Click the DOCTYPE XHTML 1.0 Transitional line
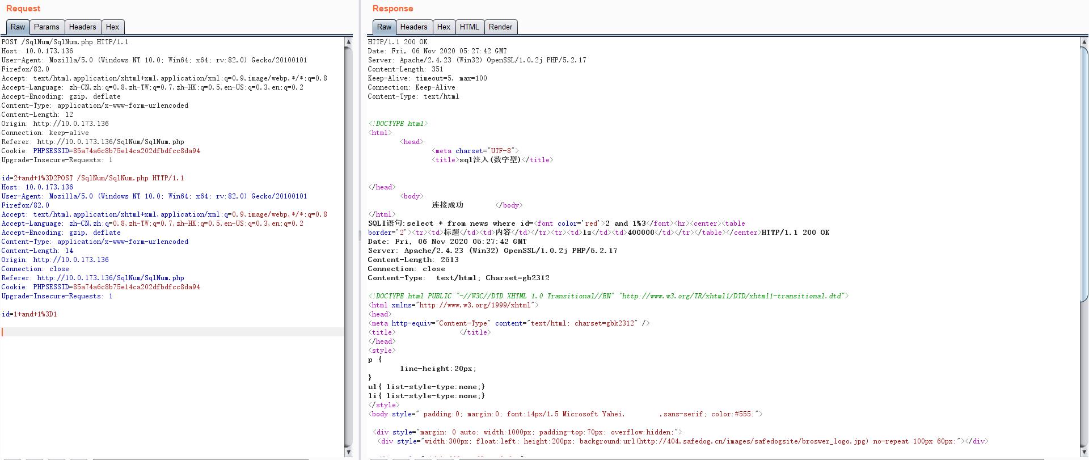 click(x=609, y=296)
